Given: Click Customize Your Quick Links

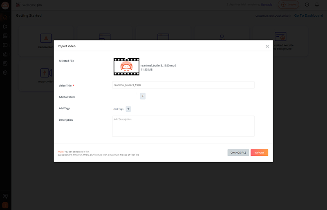Looking at the screenshot, I should 273,16.
